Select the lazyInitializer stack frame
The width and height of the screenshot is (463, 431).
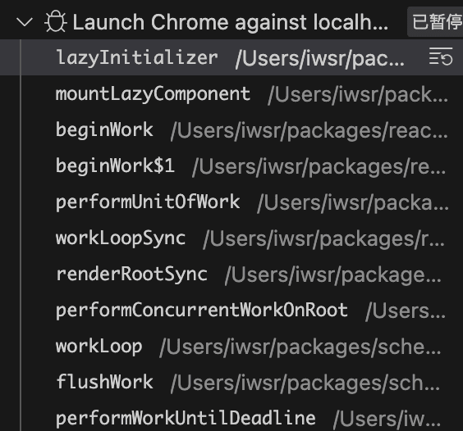click(x=231, y=57)
